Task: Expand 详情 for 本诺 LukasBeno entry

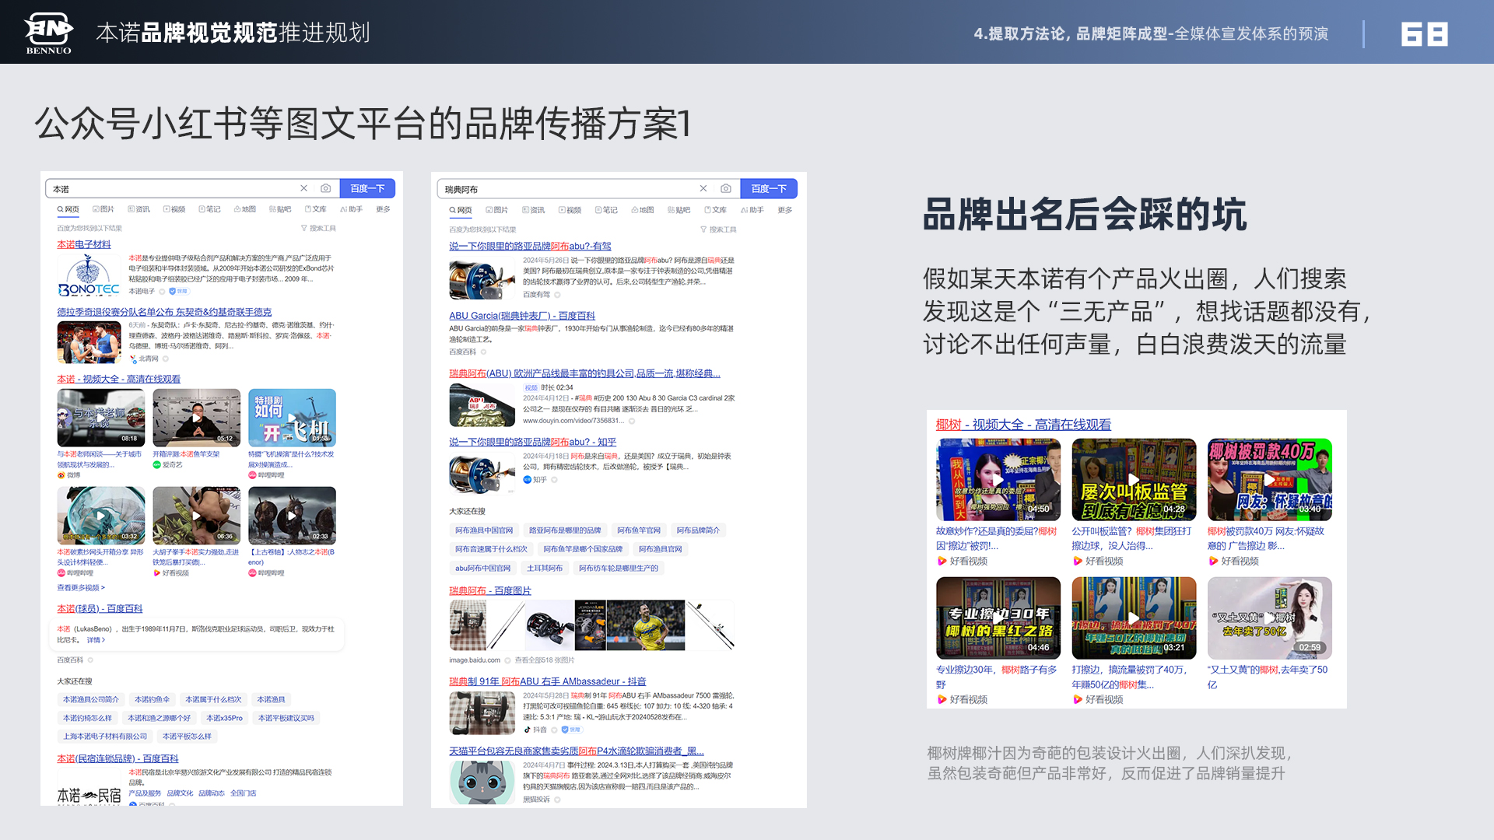Action: pos(96,640)
